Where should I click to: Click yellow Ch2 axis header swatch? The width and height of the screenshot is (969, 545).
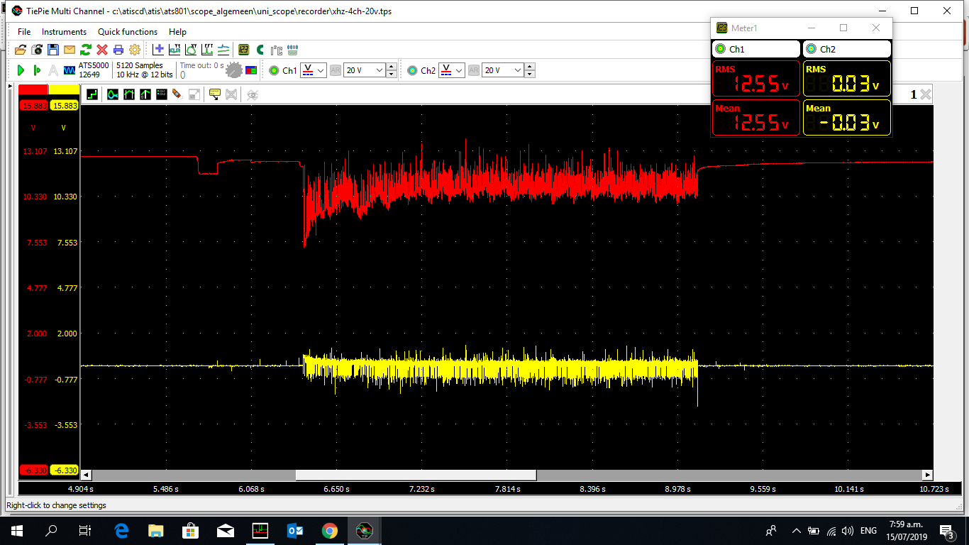coord(64,89)
